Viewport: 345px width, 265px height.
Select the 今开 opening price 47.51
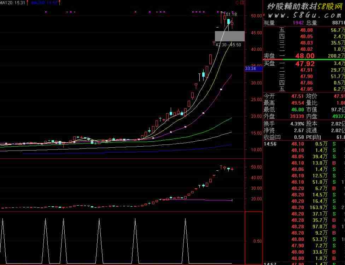pos(298,96)
